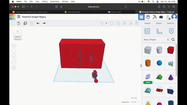187x105 pixels.
Task: Toggle the show-all lightbulb icon
Action: coord(102,23)
